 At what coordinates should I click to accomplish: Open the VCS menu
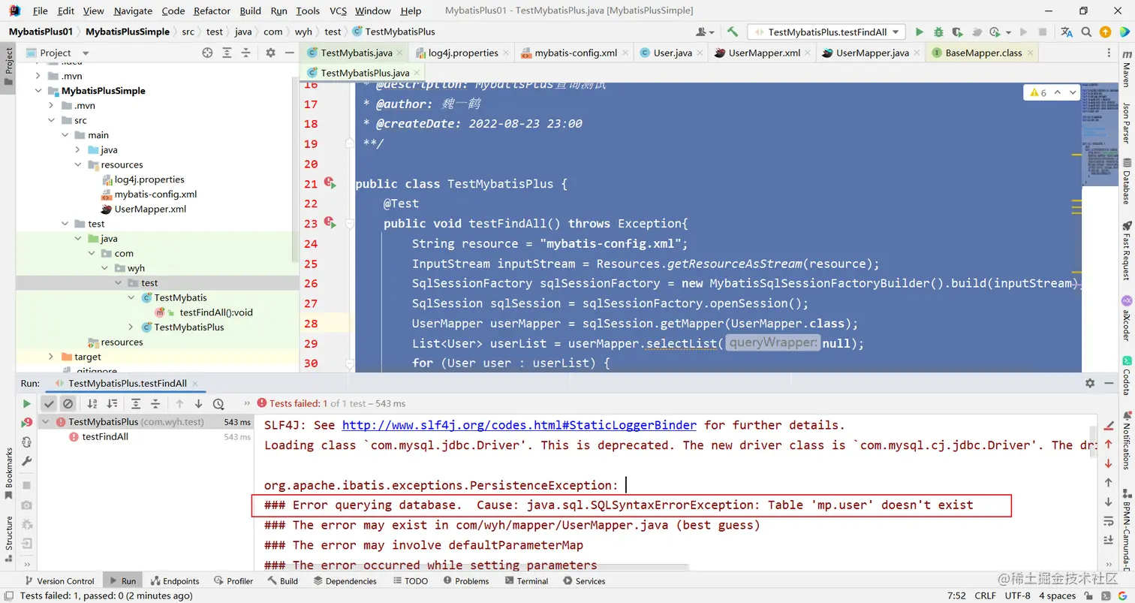coord(339,11)
